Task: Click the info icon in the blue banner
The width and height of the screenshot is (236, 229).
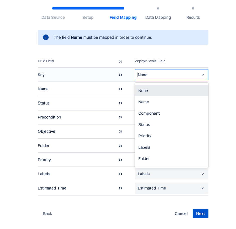Action: (46, 37)
